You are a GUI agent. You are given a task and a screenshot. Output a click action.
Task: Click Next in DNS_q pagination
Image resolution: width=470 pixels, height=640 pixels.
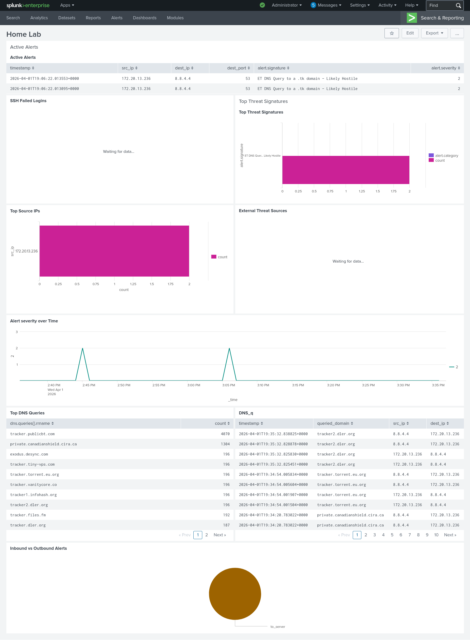(450, 535)
